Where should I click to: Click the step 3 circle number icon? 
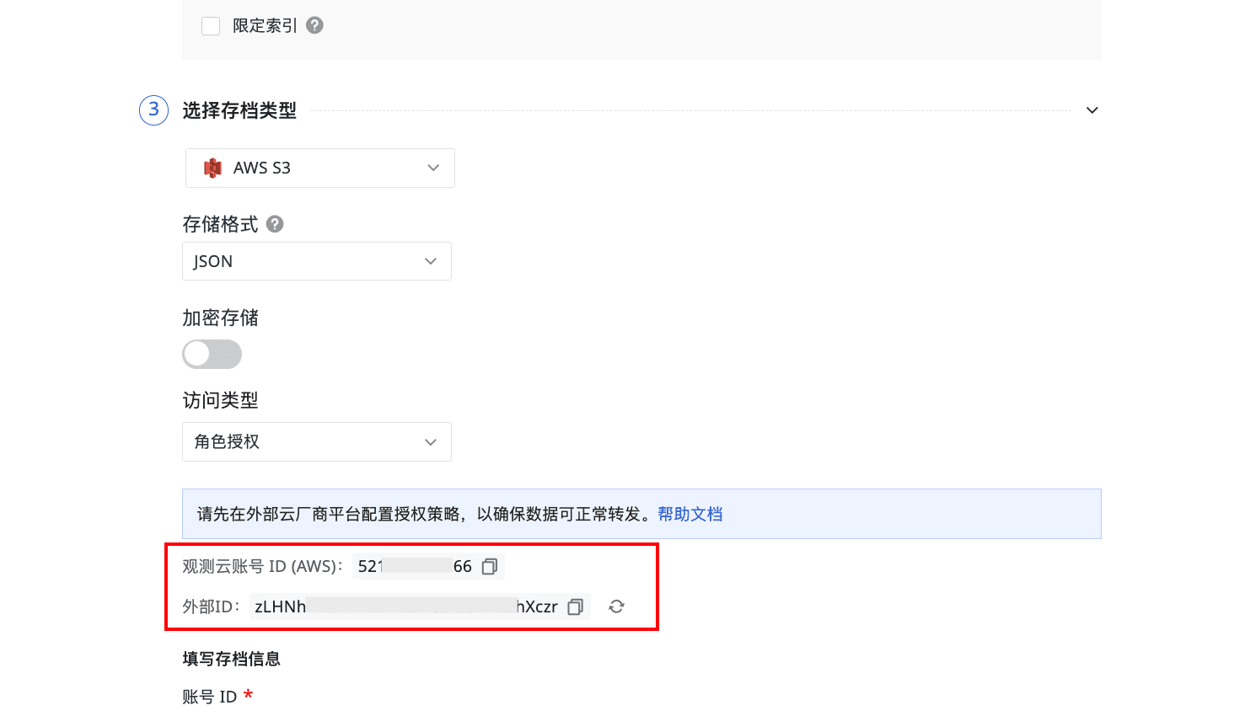pyautogui.click(x=153, y=110)
